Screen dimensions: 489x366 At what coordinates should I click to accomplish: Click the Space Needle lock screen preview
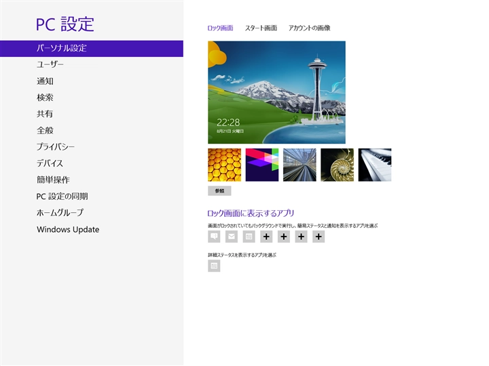276,92
